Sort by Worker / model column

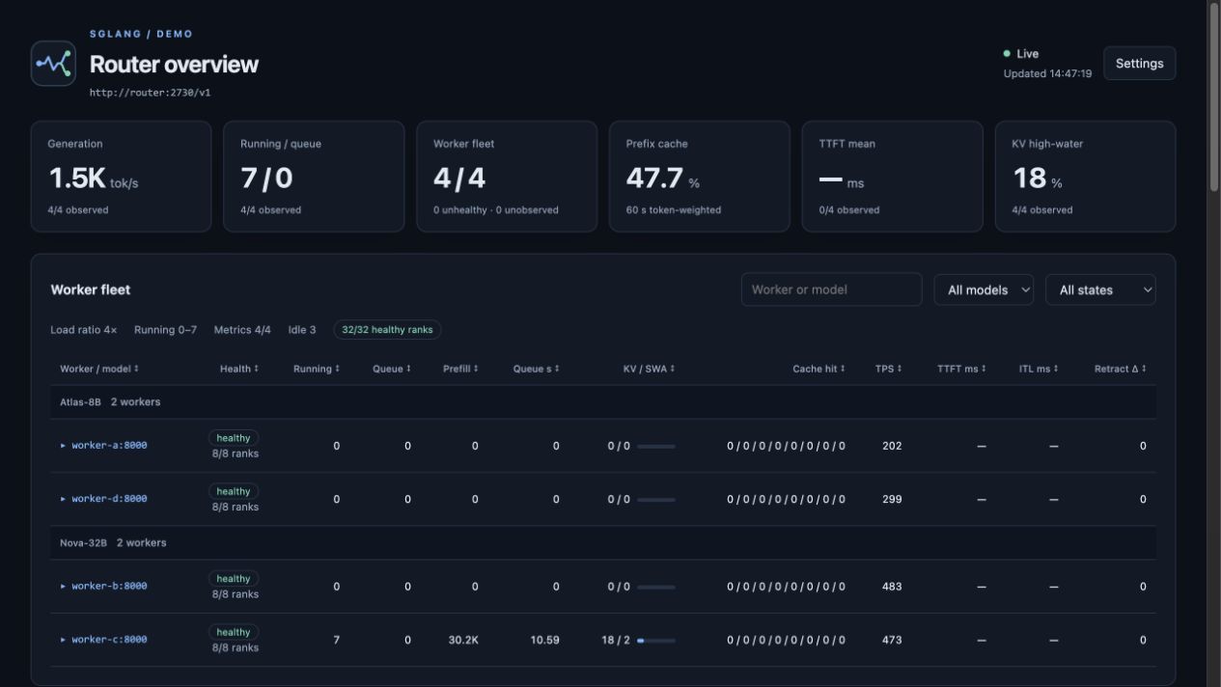(99, 369)
